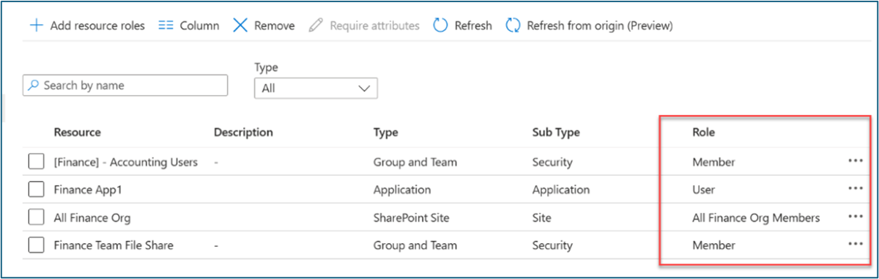Click the Refresh from origin icon
The image size is (879, 279).
coord(513,26)
